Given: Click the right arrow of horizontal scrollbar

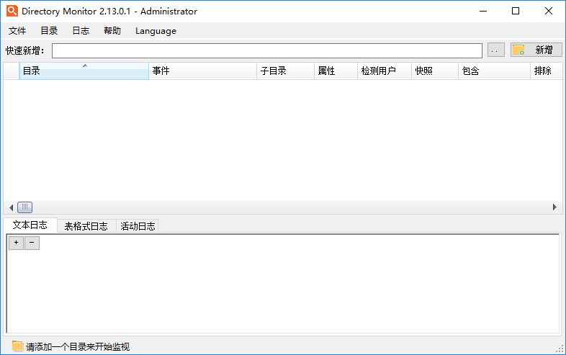Looking at the screenshot, I should [x=554, y=207].
